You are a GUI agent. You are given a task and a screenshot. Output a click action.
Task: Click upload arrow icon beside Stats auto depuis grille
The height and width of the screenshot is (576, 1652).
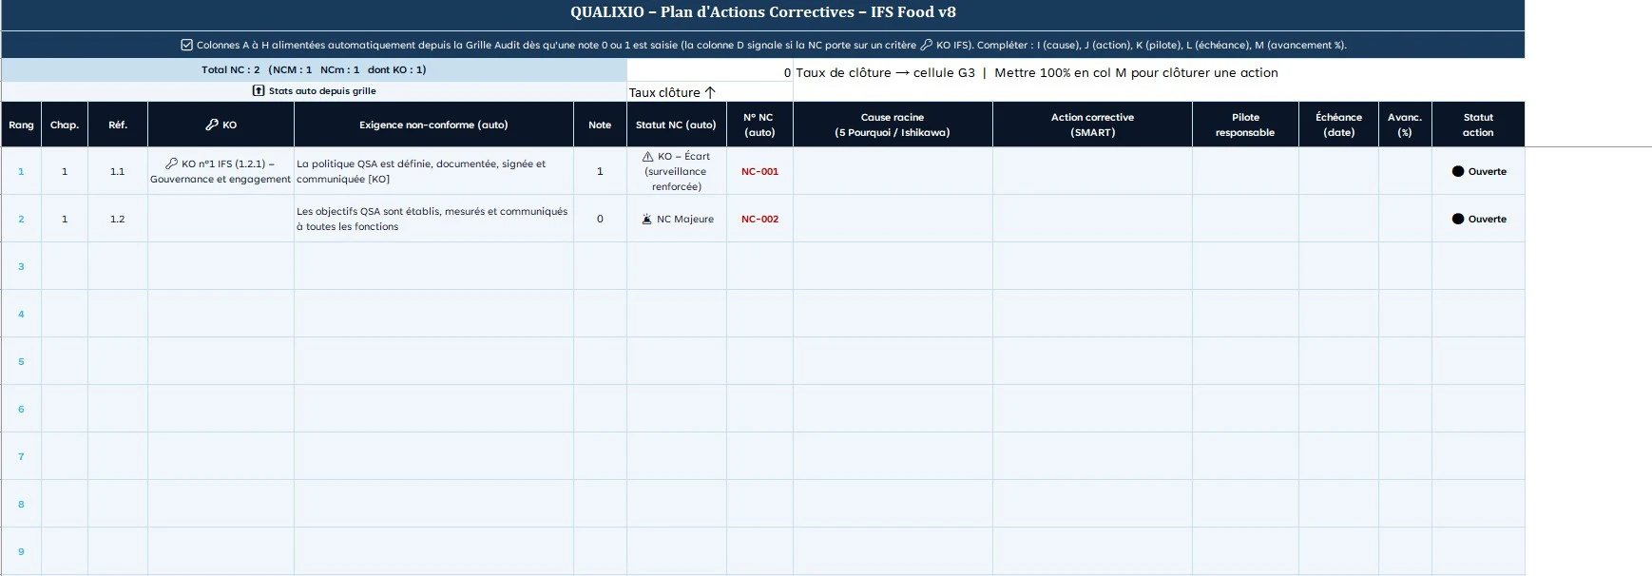click(258, 91)
